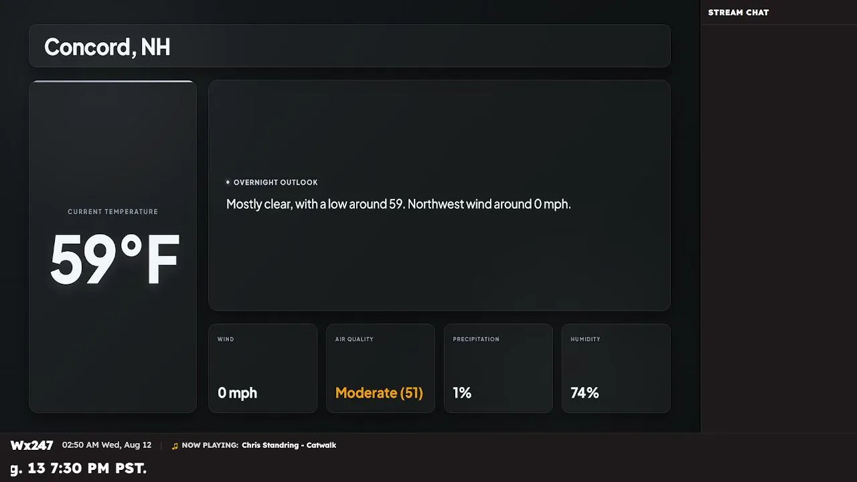The height and width of the screenshot is (482, 857).
Task: Click inside the empty Stream Chat area
Action: point(779,228)
